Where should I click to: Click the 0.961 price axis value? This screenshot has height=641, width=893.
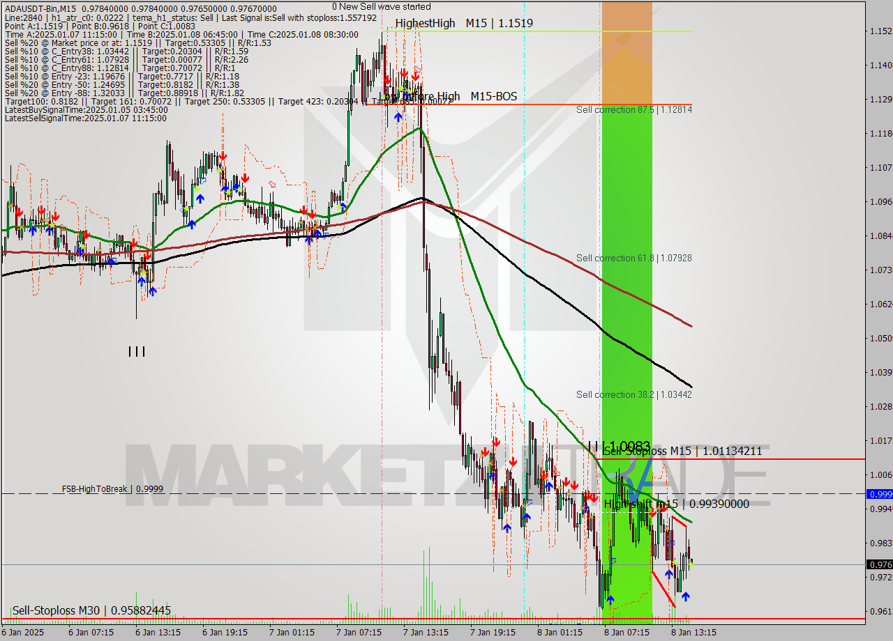pyautogui.click(x=880, y=612)
